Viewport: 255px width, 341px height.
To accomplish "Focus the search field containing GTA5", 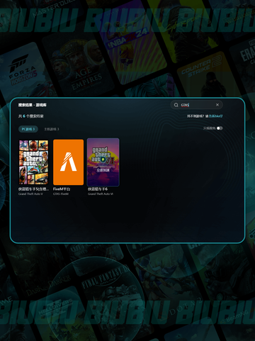I will pos(196,105).
